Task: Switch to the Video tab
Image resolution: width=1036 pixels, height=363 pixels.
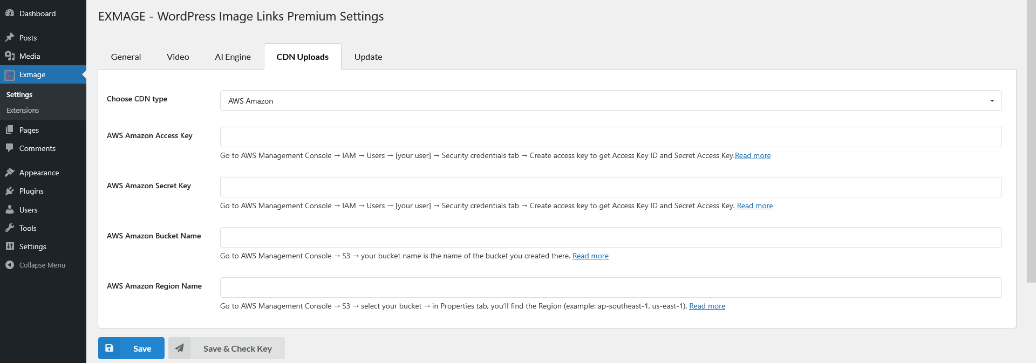Action: [x=178, y=57]
